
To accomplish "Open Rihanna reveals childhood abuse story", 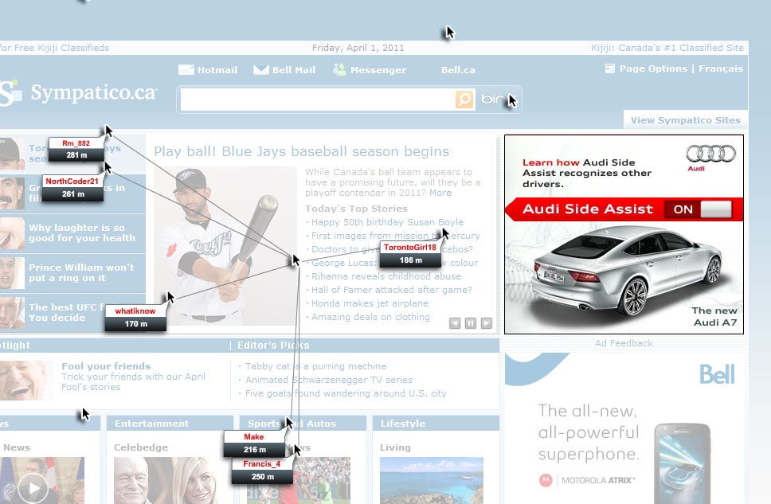I will pyautogui.click(x=386, y=276).
